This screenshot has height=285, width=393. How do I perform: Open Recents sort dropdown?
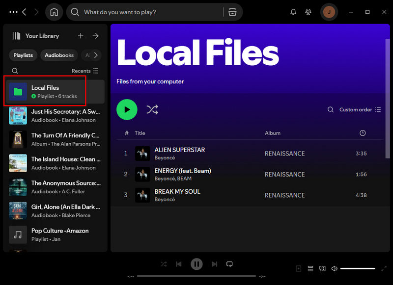tap(85, 71)
